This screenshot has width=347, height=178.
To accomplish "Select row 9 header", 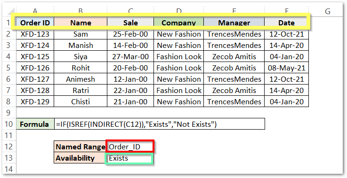I will (8, 113).
